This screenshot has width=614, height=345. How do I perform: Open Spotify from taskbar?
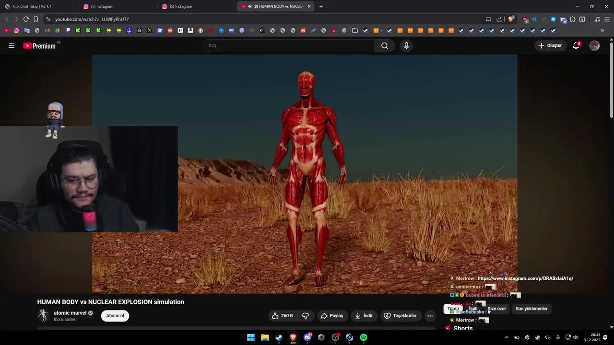(364, 337)
